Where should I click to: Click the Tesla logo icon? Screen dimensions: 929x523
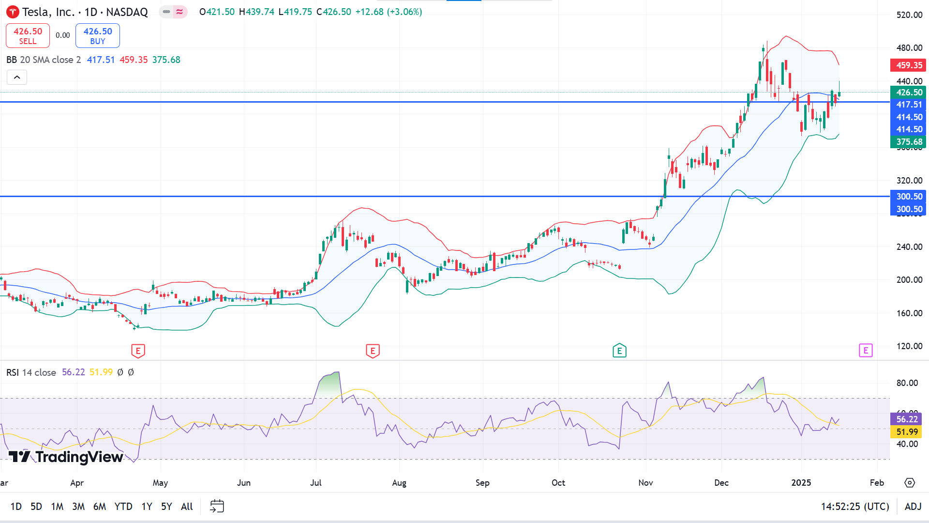tap(13, 12)
